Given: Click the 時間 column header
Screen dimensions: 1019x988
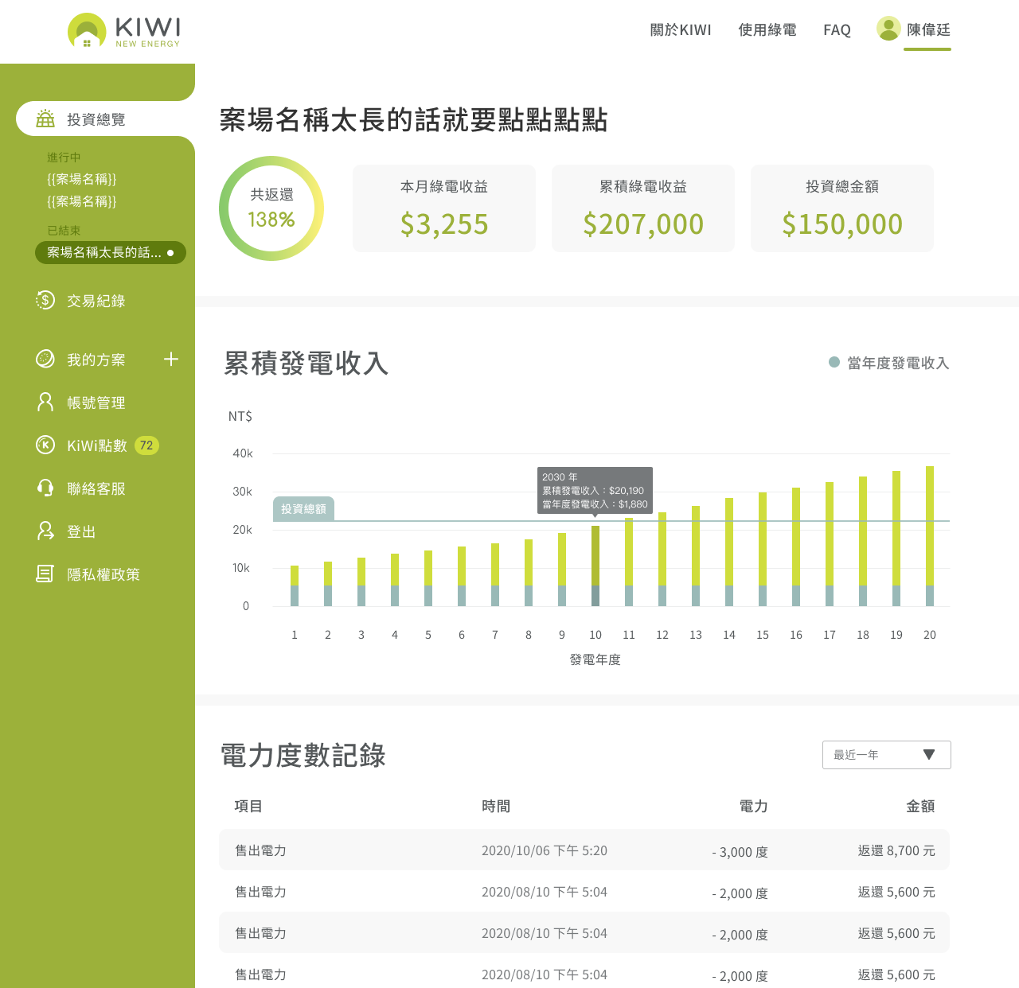Looking at the screenshot, I should coord(496,806).
